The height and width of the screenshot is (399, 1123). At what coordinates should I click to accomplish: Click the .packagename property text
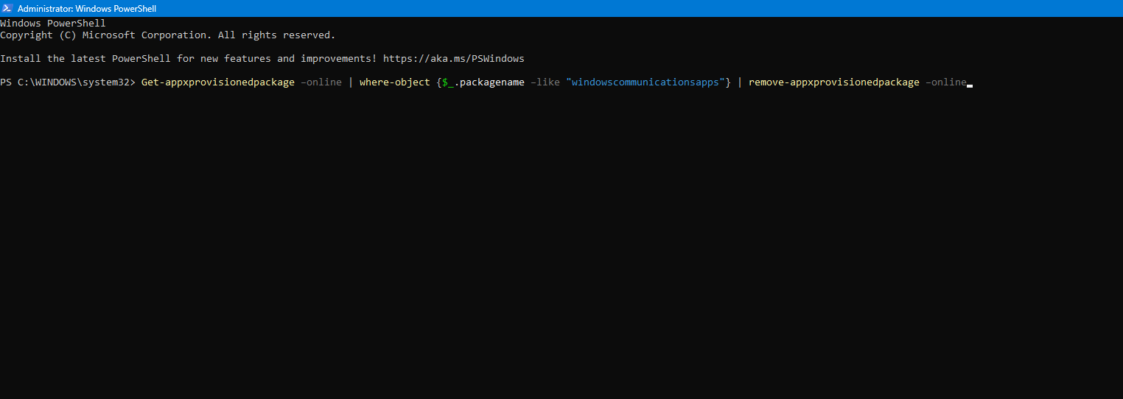click(x=489, y=82)
